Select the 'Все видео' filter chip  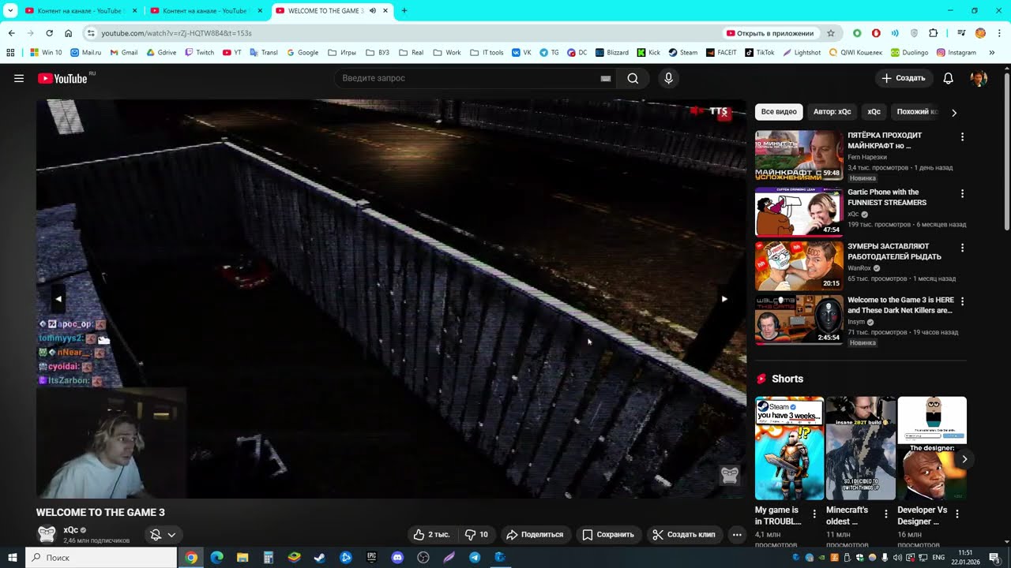pyautogui.click(x=779, y=112)
